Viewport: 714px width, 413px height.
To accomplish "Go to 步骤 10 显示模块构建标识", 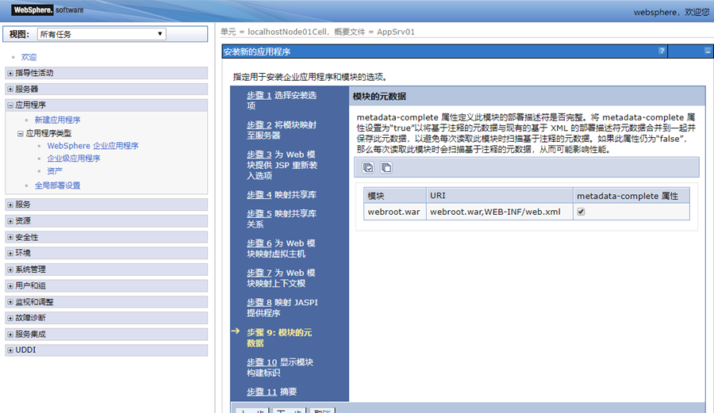I will (x=262, y=362).
